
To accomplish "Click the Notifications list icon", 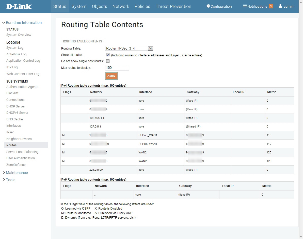I will [245, 6].
